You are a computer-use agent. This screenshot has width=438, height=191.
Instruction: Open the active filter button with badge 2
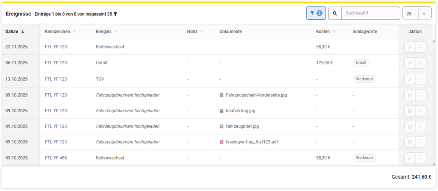(316, 13)
